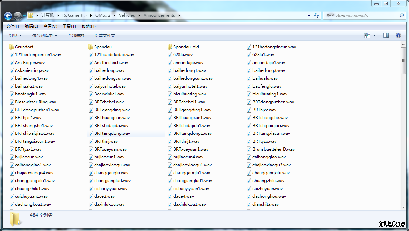Select the Askanierring.wav audio icon
Image resolution: width=409 pixels, height=231 pixels.
[12, 70]
